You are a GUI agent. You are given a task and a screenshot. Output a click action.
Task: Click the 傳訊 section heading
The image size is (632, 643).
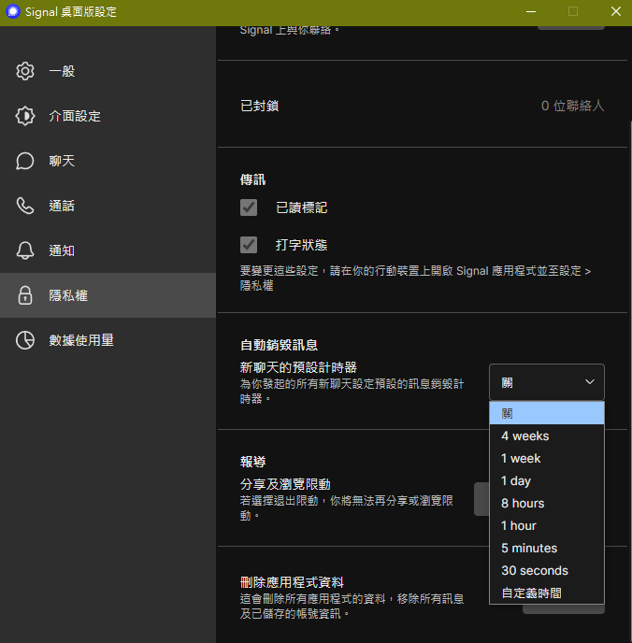[252, 179]
